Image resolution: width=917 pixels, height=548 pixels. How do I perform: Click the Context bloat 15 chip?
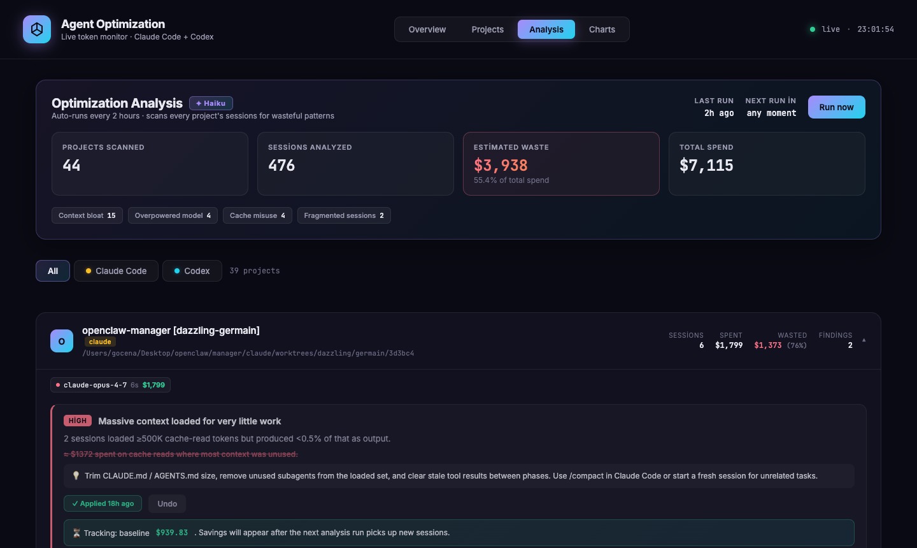pyautogui.click(x=87, y=215)
